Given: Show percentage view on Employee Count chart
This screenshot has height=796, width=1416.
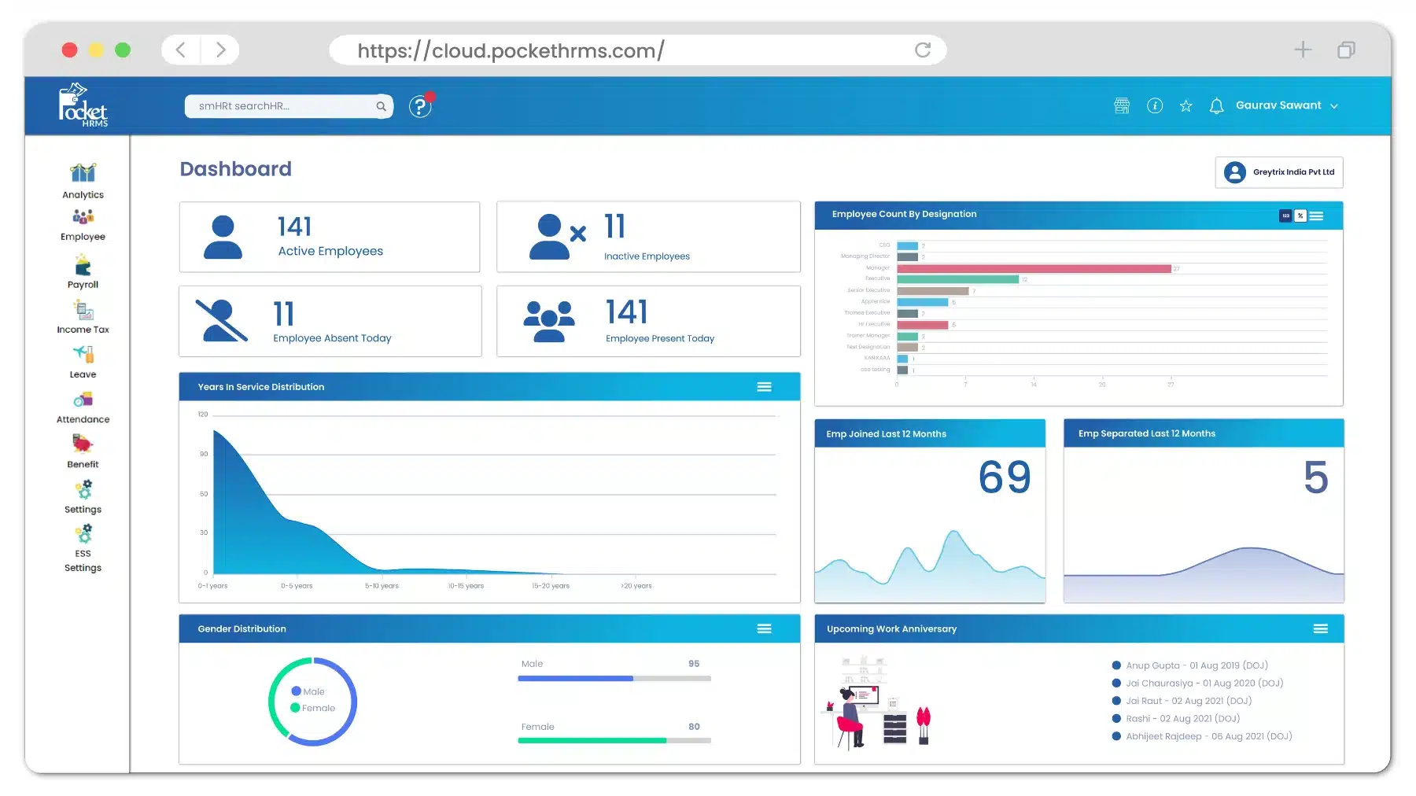Looking at the screenshot, I should point(1300,216).
